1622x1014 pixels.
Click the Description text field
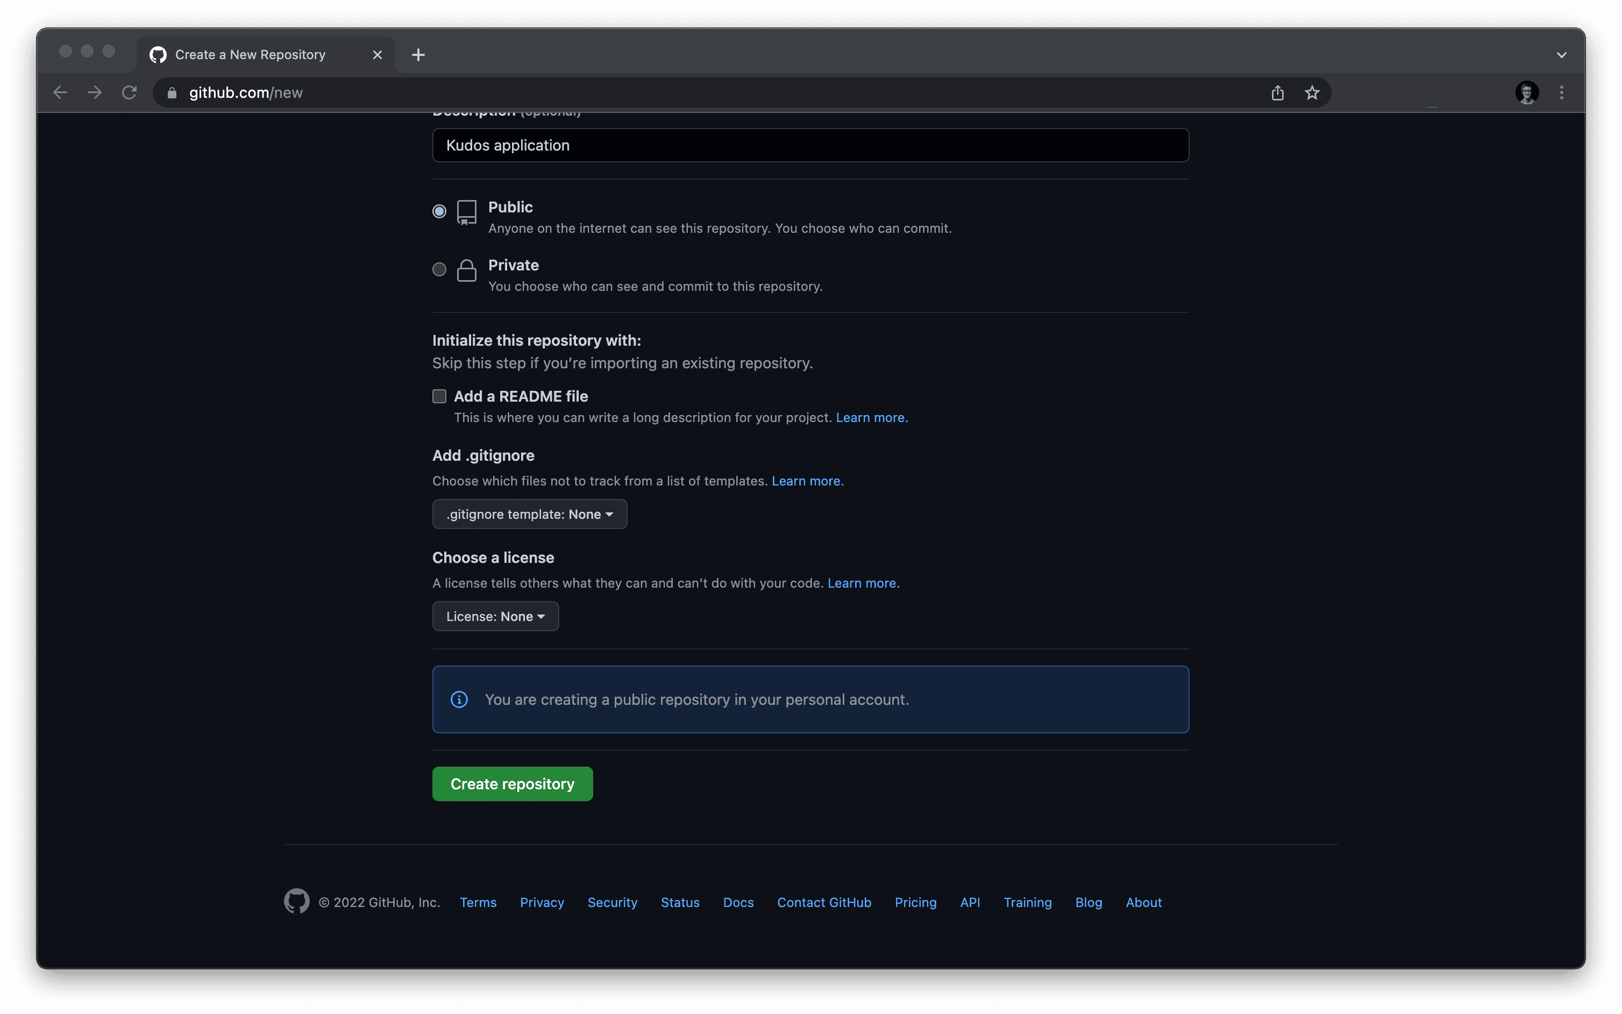tap(810, 146)
